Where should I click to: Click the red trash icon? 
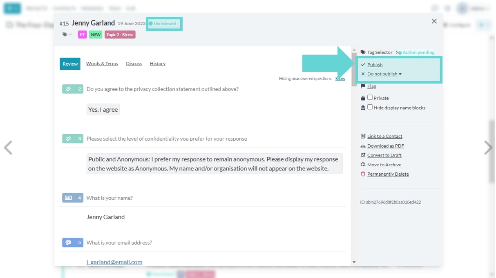pyautogui.click(x=363, y=174)
